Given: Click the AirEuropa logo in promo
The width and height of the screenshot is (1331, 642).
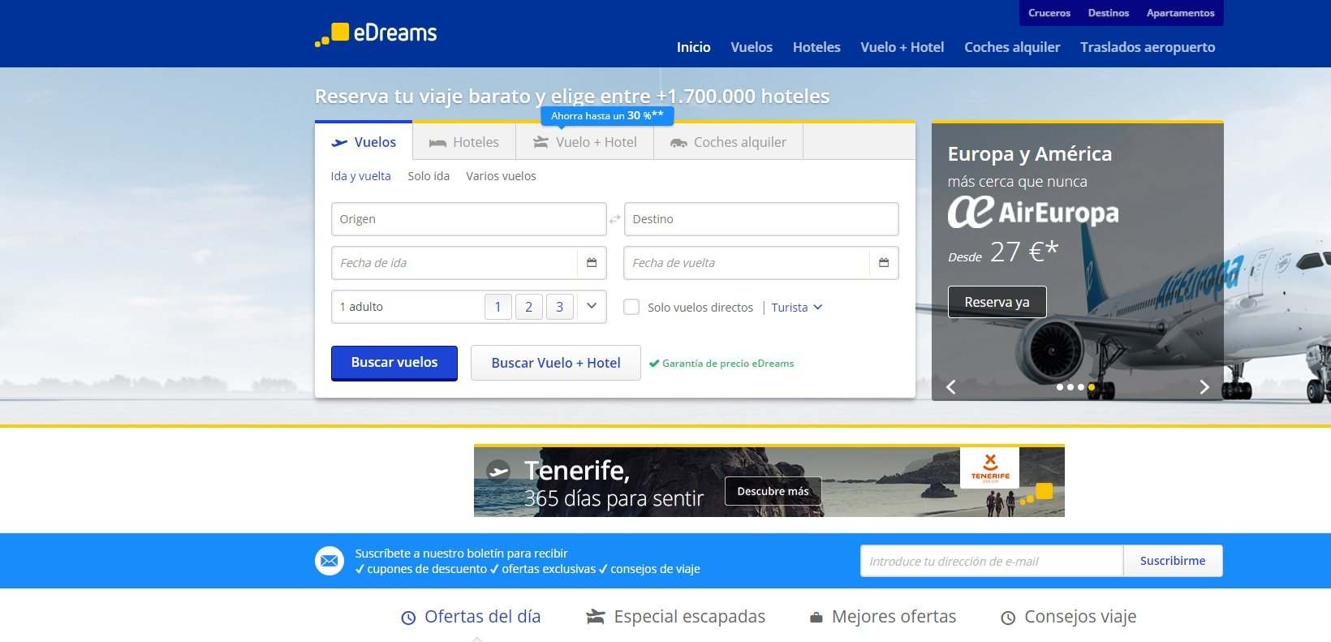Looking at the screenshot, I should pos(1033,212).
